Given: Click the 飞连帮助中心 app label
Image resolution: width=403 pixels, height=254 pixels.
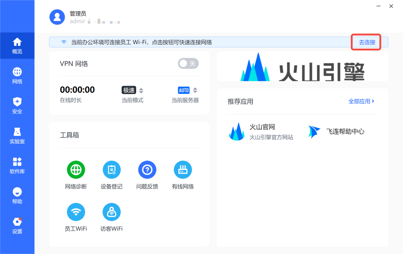Looking at the screenshot, I should click(x=345, y=131).
